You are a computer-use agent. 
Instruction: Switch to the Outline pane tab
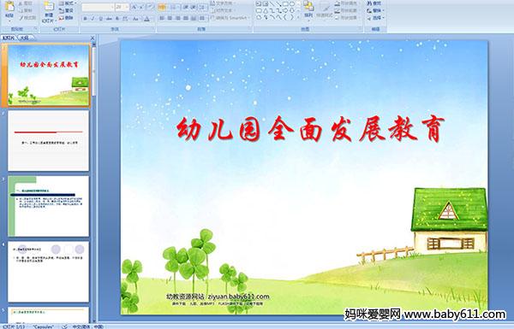click(x=24, y=38)
